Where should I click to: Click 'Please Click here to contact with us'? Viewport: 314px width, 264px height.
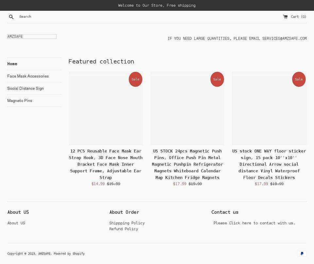254,223
